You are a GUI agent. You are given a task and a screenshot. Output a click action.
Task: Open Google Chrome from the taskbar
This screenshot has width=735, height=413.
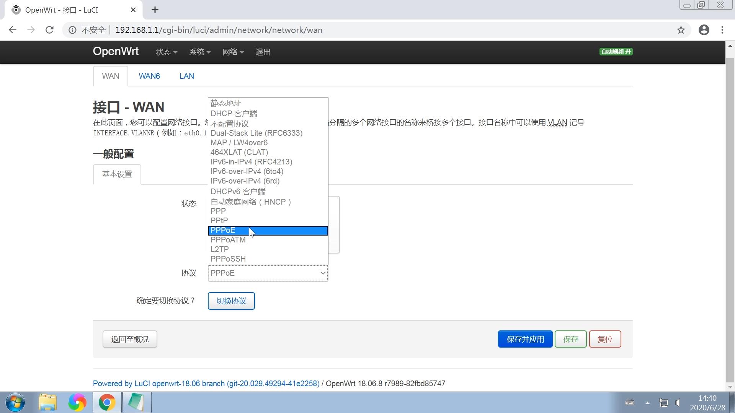coord(107,402)
